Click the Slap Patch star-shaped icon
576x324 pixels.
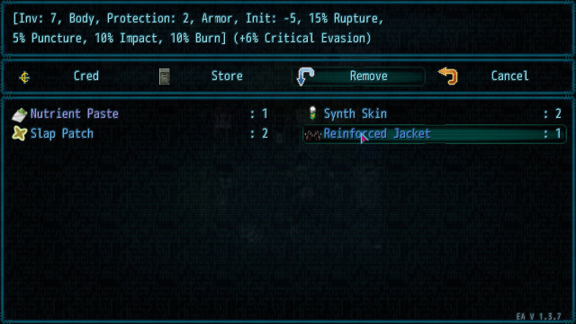pos(19,134)
